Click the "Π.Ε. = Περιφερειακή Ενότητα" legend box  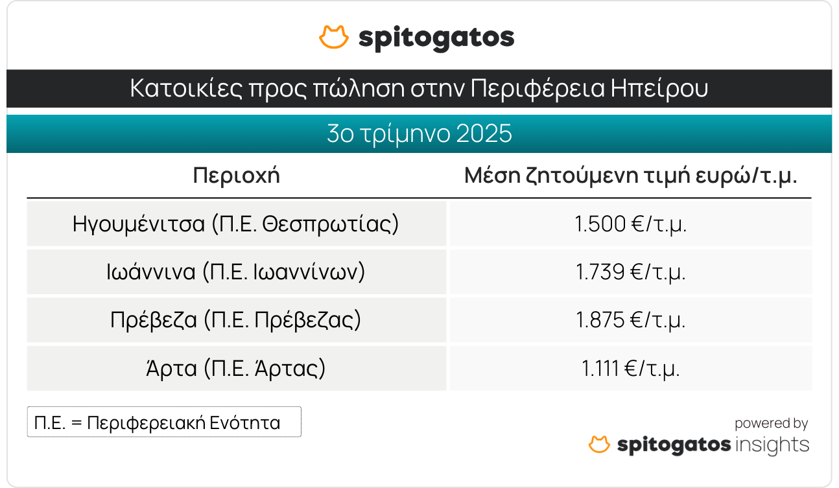click(x=164, y=423)
